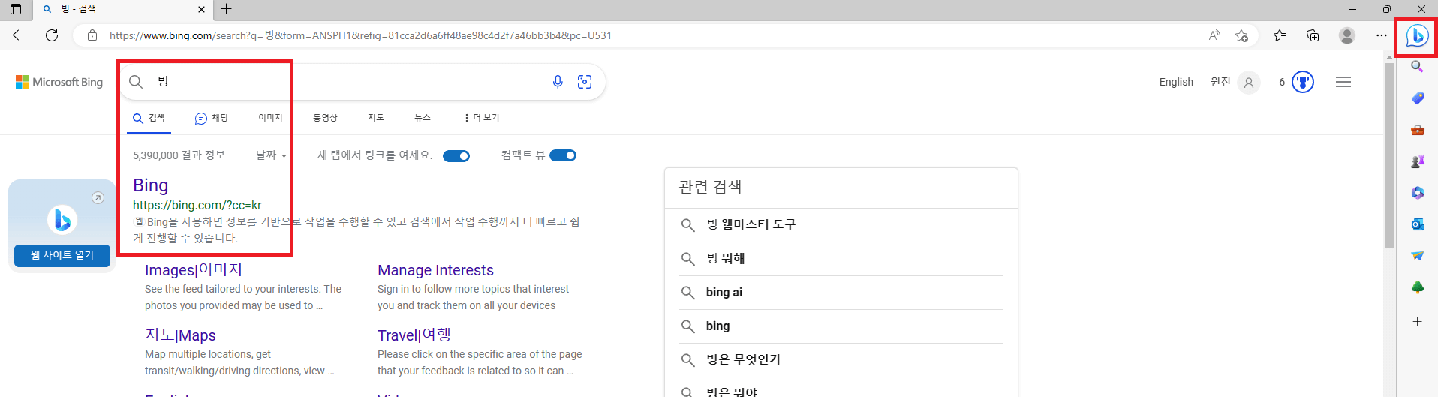The height and width of the screenshot is (397, 1438).
Task: Open a new browser tab
Action: (x=226, y=9)
